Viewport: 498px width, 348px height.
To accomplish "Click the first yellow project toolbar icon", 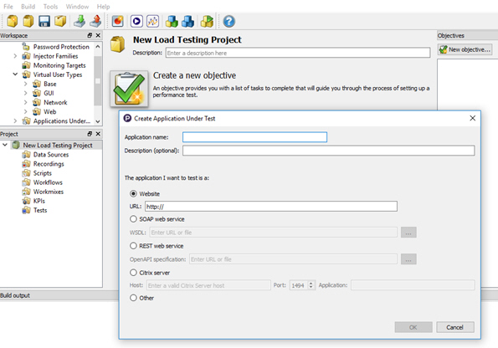I will [13, 21].
